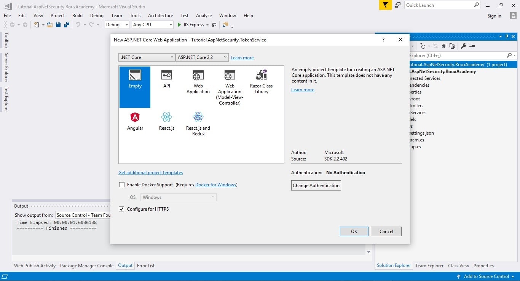This screenshot has height=281, width=520.
Task: Choose the API project template
Action: click(x=166, y=80)
